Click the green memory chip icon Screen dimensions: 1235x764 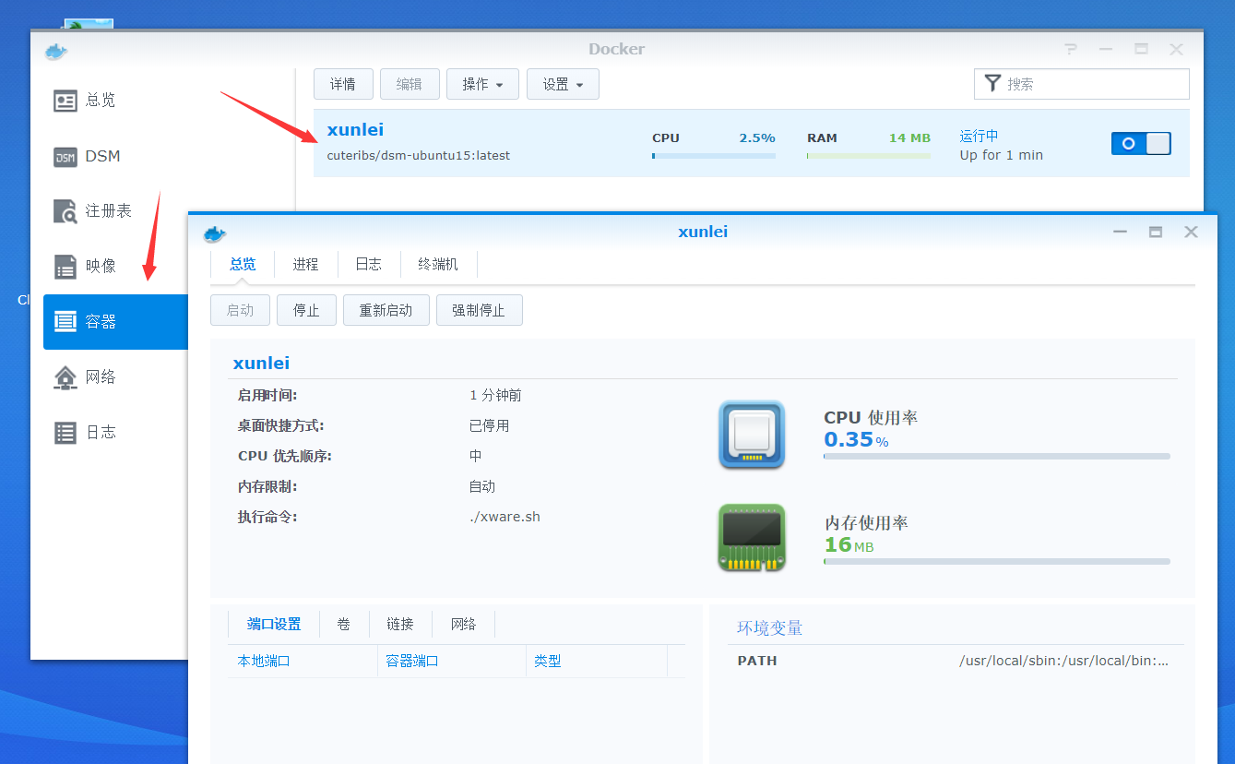point(752,537)
